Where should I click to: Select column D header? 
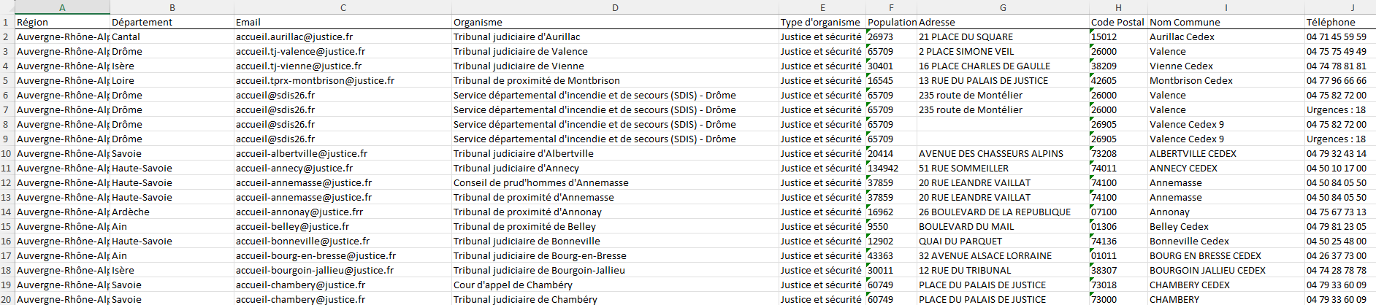(x=615, y=7)
